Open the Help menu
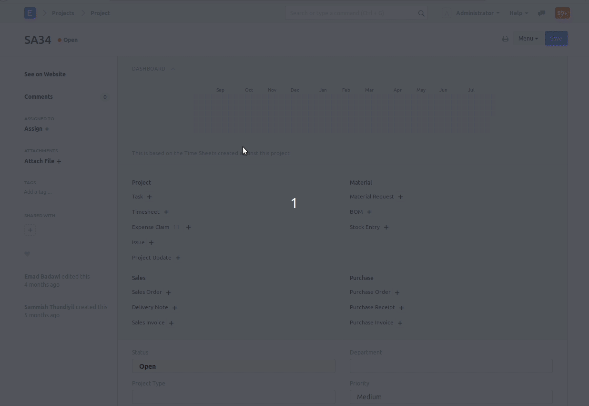 coord(518,13)
